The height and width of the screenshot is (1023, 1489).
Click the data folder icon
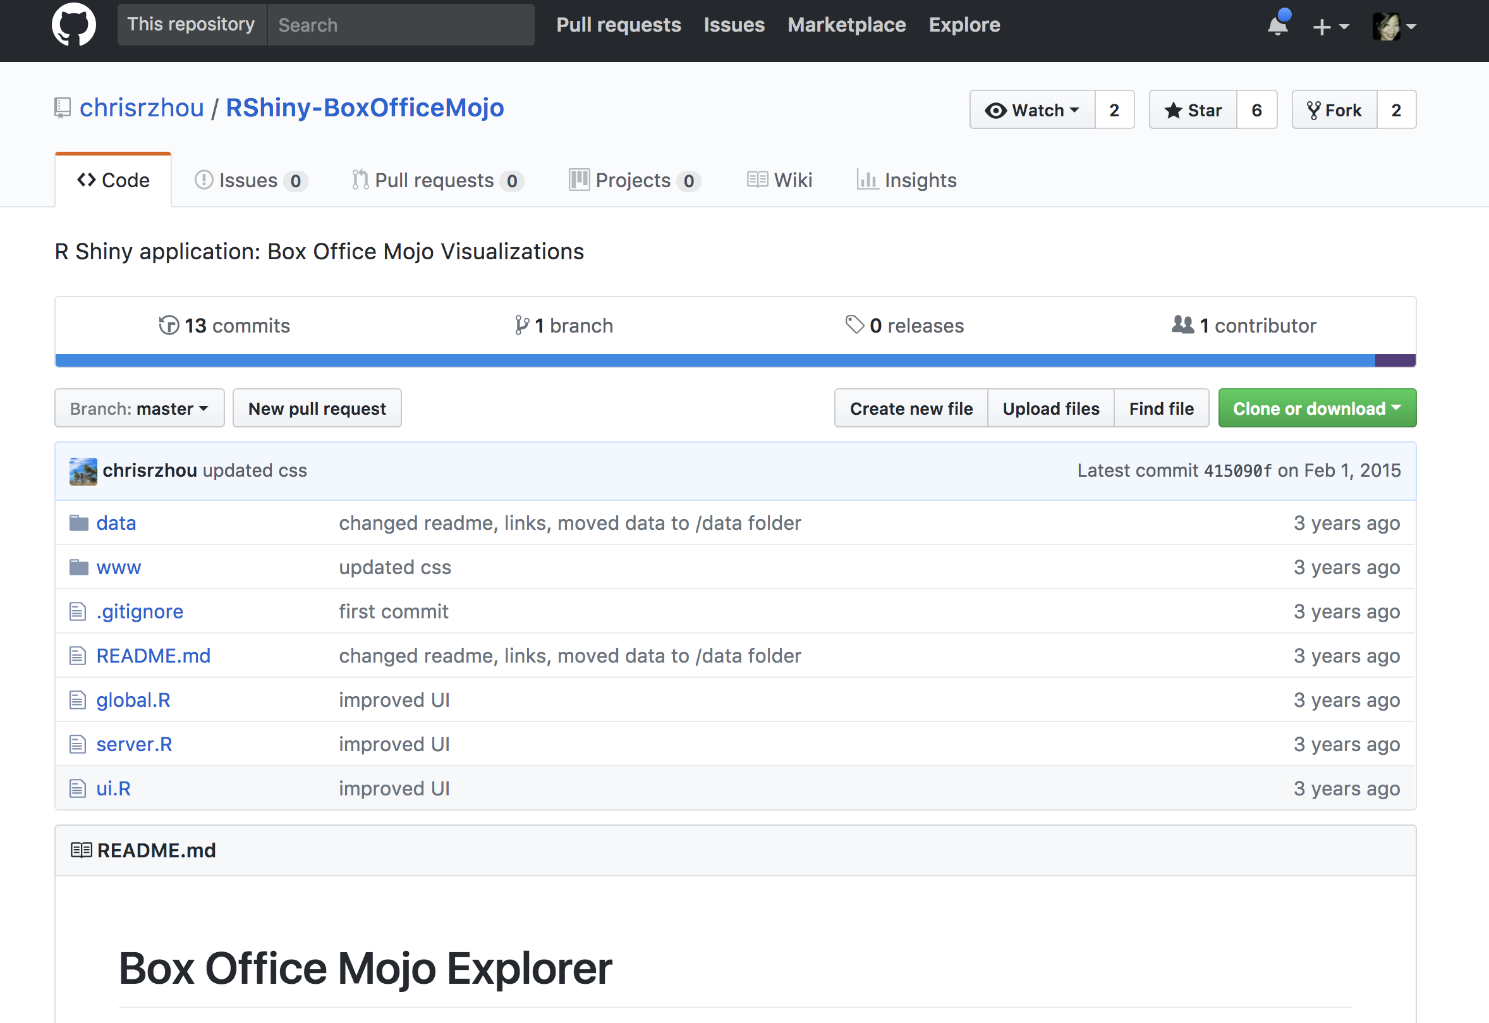click(x=78, y=523)
